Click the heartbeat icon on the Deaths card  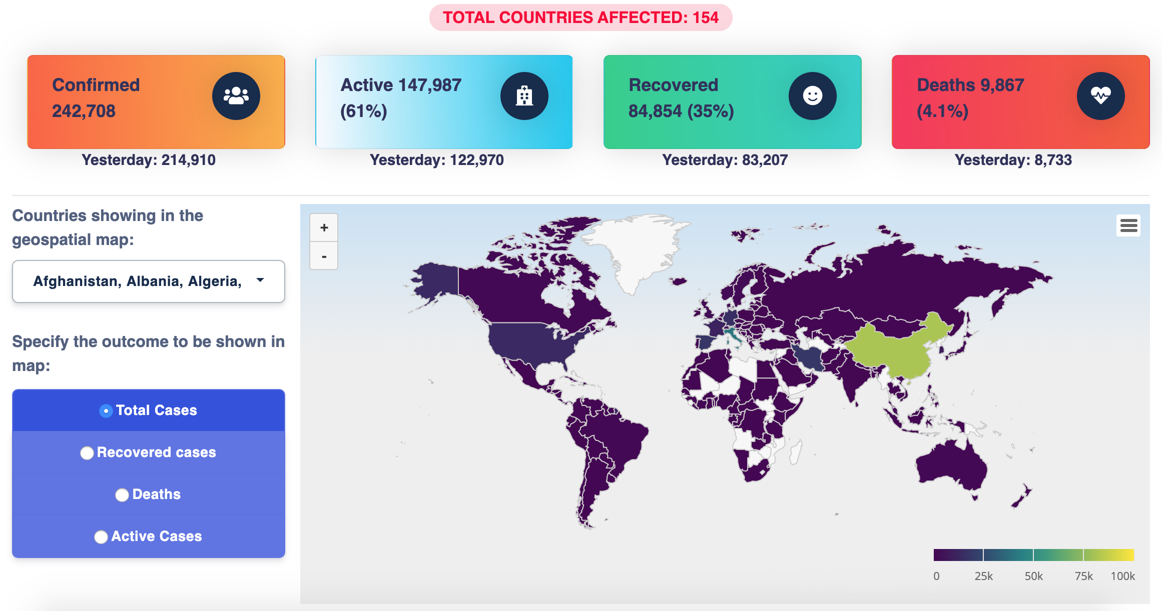[1100, 96]
